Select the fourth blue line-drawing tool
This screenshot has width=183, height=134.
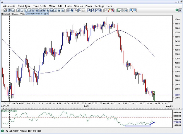(100, 10)
